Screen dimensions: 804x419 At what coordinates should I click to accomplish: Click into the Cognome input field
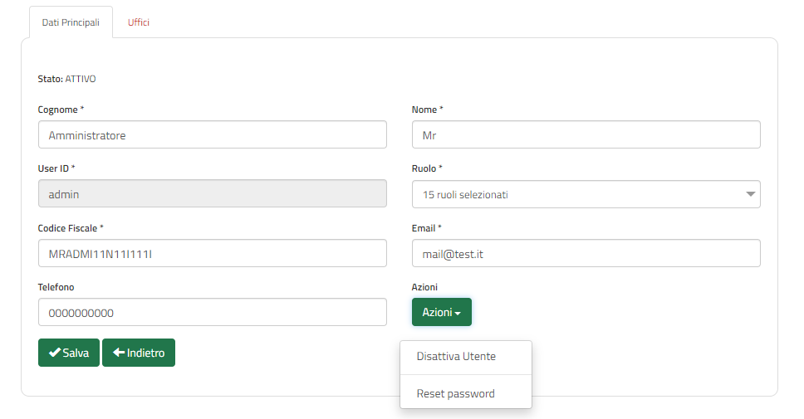(213, 134)
